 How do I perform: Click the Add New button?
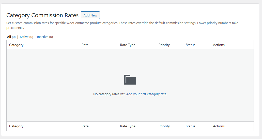tap(90, 15)
